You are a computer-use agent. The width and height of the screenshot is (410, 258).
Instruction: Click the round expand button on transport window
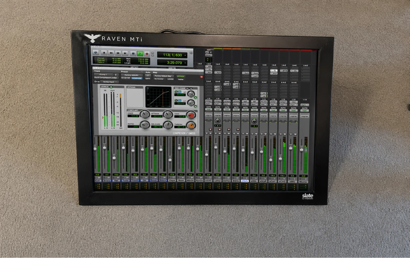[x=191, y=53]
